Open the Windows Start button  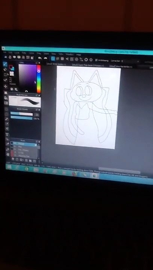pyautogui.click(x=9, y=166)
